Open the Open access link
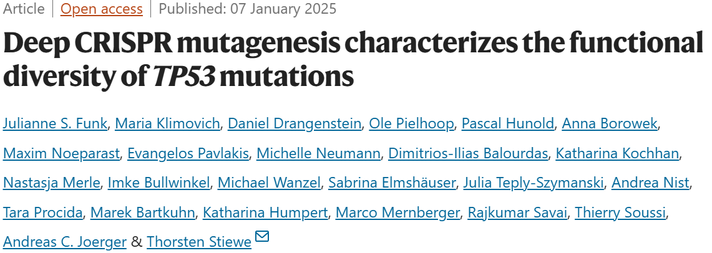The image size is (712, 253). (102, 9)
